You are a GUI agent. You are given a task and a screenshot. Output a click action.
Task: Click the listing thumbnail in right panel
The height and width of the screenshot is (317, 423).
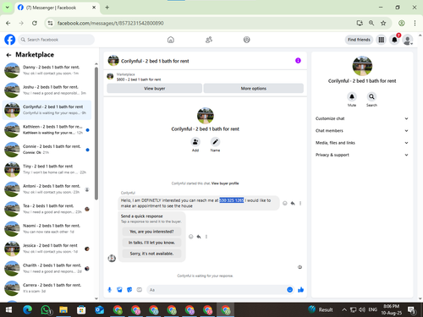(362, 66)
